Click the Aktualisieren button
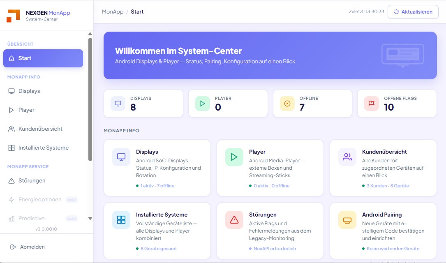Screen dimensions: 446x263 (413, 12)
